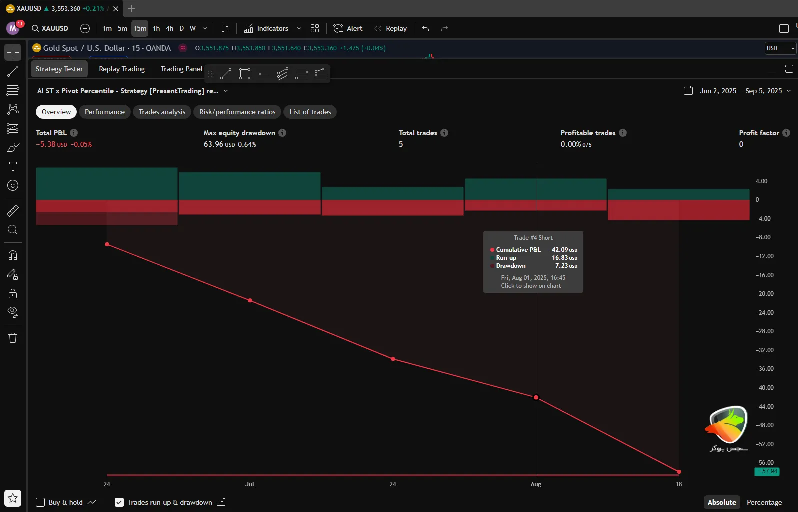Select the ruler measure tool

[x=13, y=211]
